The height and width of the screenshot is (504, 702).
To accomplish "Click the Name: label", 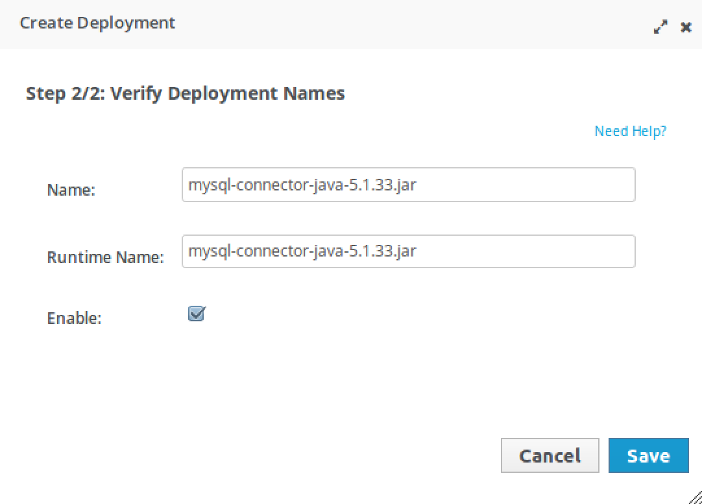I will click(x=71, y=190).
